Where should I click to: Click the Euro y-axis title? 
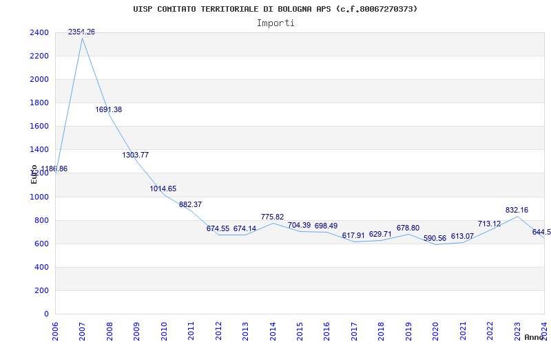(x=34, y=175)
